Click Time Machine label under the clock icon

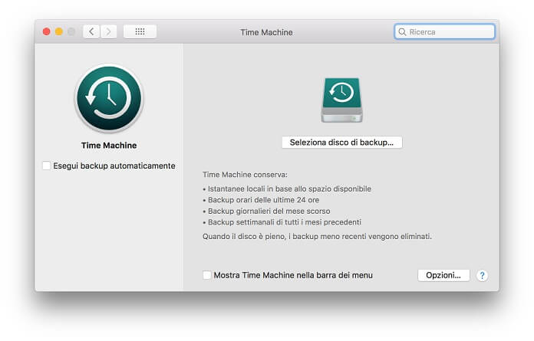click(108, 145)
